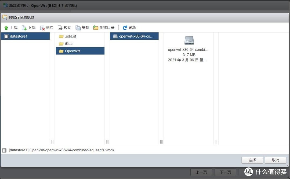Click the datastore path text at bottom
This screenshot has height=179, width=290.
(x=61, y=150)
